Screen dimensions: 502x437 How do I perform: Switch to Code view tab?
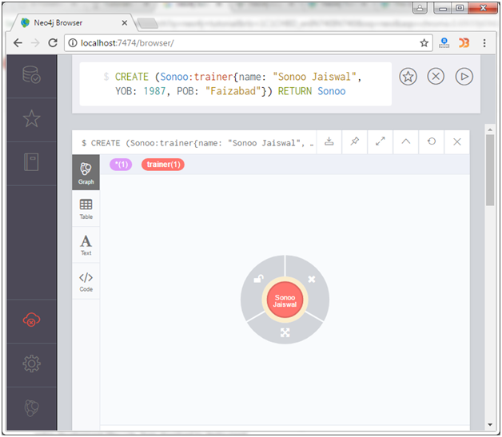pos(86,281)
